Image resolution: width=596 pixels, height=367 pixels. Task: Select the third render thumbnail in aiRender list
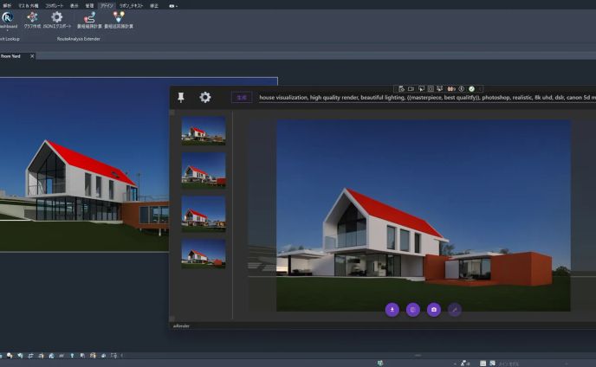pos(204,214)
